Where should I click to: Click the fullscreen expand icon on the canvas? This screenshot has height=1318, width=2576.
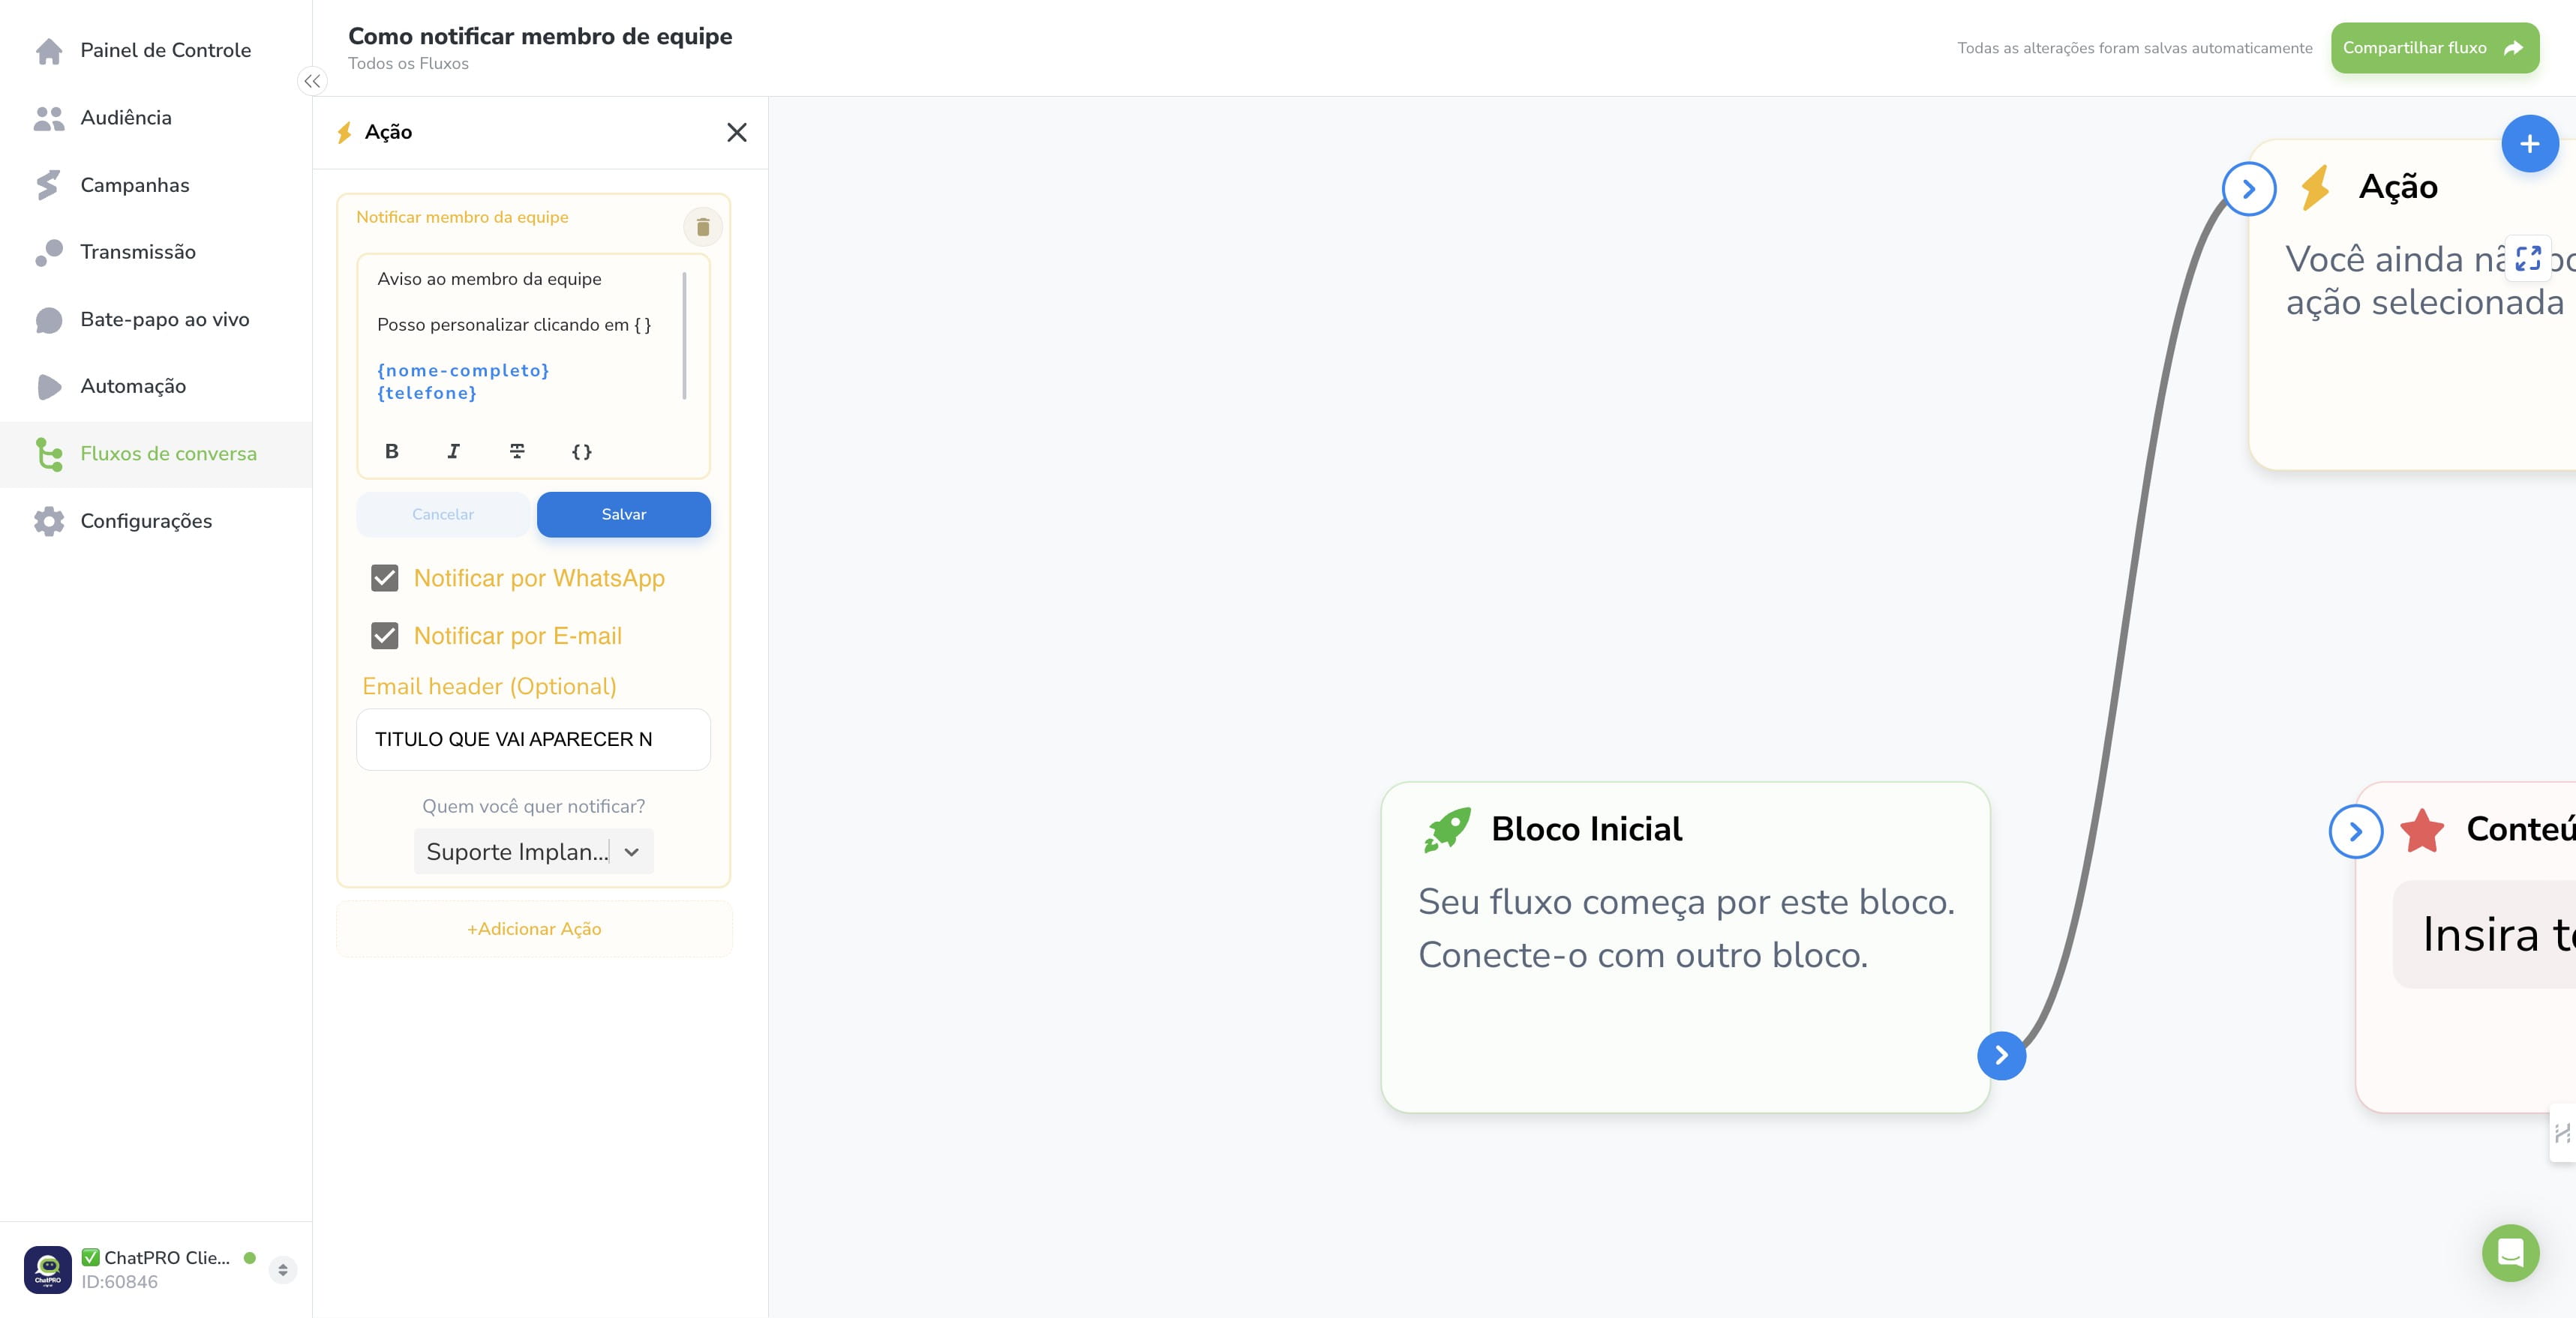coord(2527,259)
